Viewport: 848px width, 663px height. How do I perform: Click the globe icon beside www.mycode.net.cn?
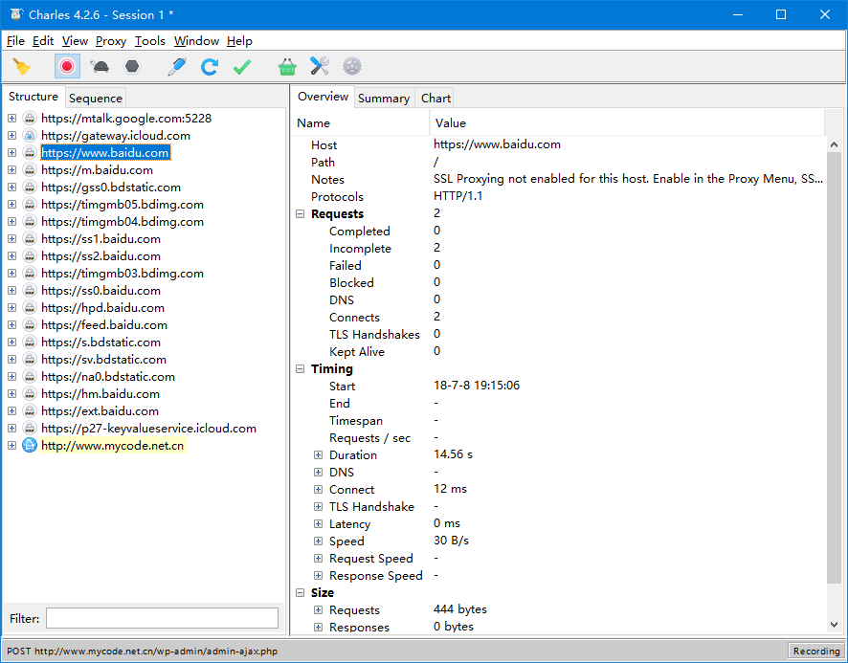[x=30, y=445]
